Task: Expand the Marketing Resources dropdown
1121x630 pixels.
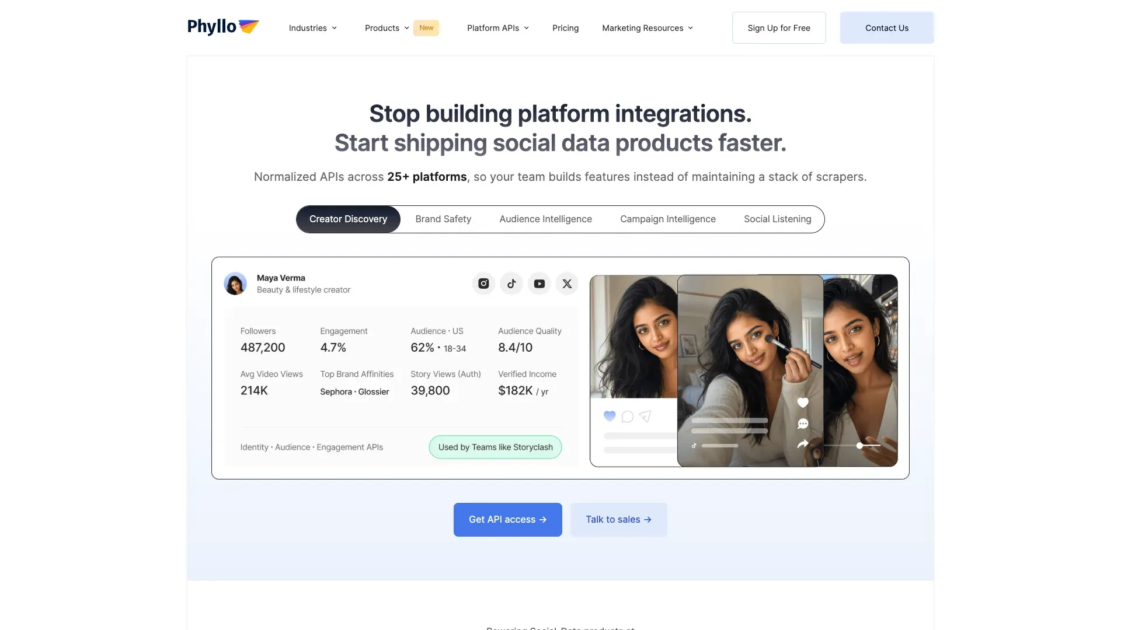Action: pos(647,28)
